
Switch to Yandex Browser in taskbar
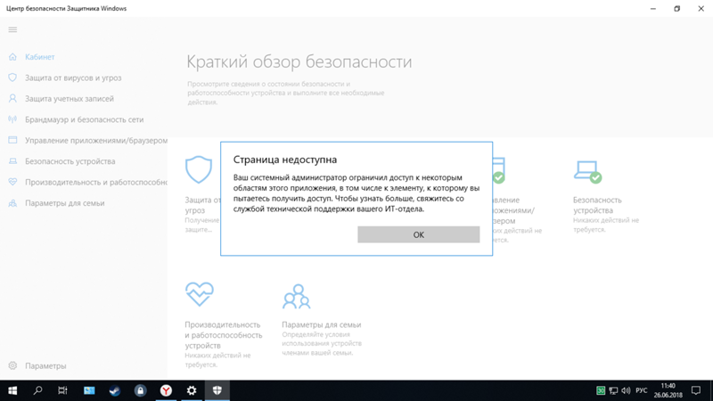pyautogui.click(x=166, y=390)
